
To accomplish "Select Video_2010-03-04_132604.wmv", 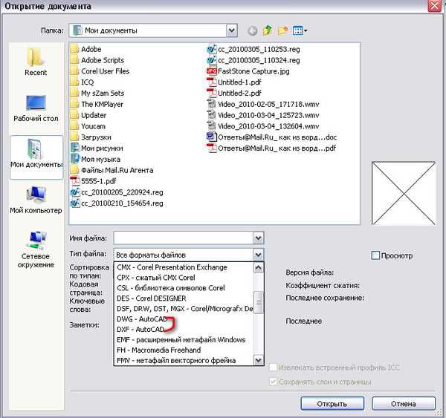I will (263, 126).
